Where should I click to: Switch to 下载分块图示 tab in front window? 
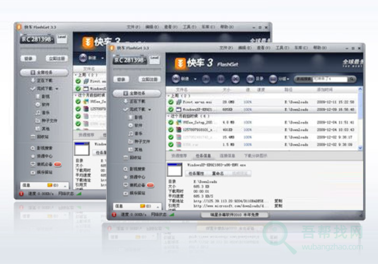tap(256, 156)
